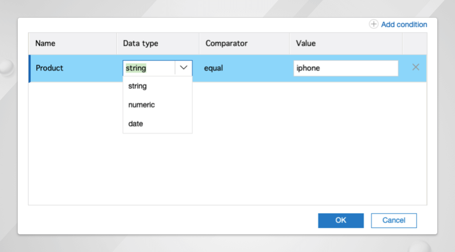Choose numeric from the data type list
The width and height of the screenshot is (455, 252).
[x=141, y=105]
